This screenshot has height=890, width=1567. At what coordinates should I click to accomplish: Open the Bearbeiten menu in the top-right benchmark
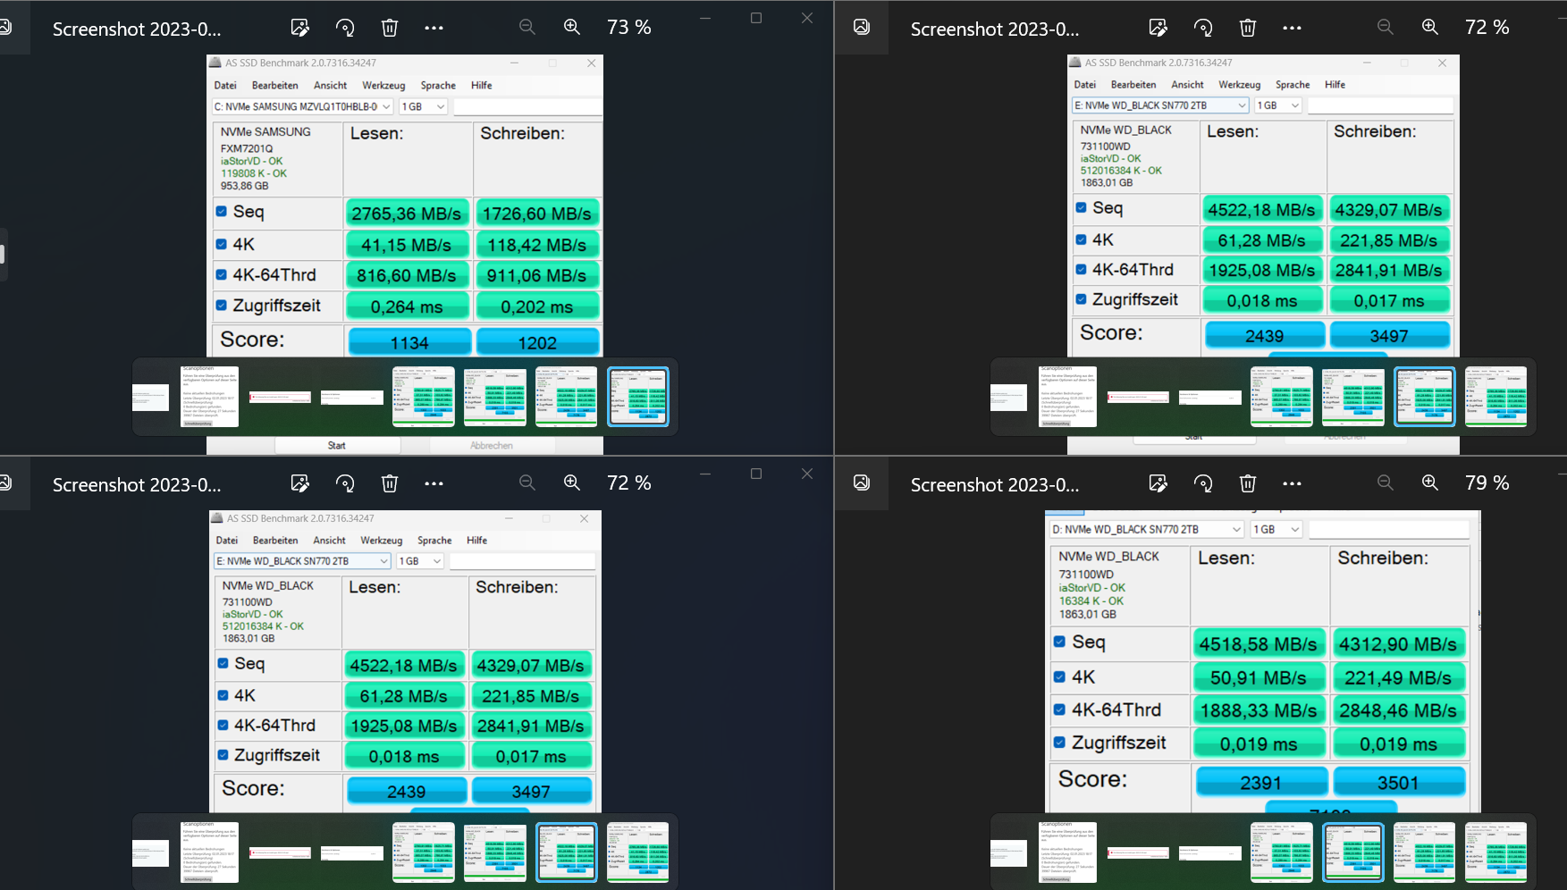[x=1133, y=85]
